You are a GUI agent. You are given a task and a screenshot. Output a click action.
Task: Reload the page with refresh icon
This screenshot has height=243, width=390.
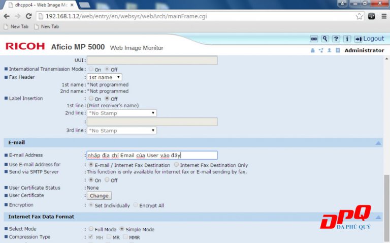28,16
